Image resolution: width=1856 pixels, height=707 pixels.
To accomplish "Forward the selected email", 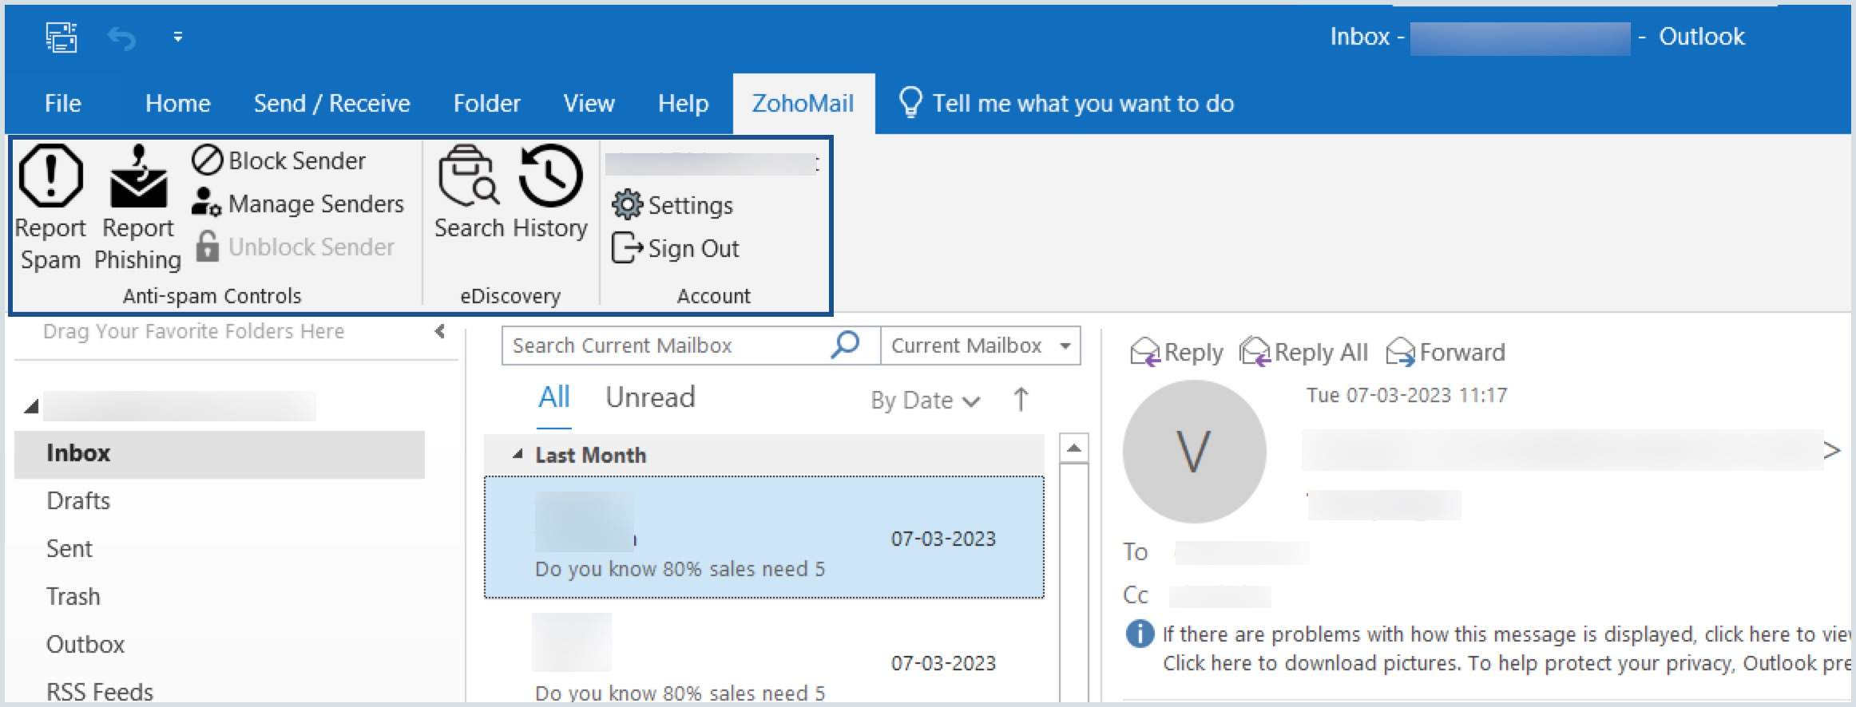I will click(x=1446, y=353).
